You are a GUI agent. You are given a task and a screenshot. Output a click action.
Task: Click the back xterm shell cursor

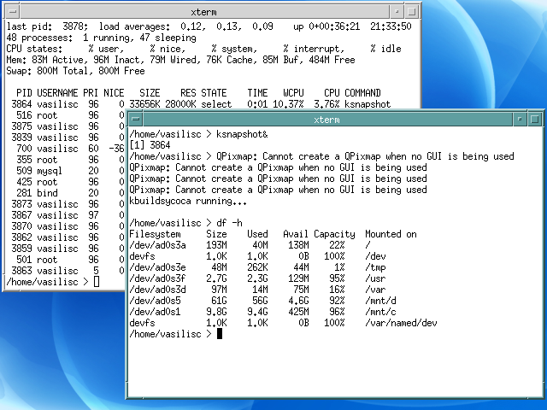tap(97, 282)
